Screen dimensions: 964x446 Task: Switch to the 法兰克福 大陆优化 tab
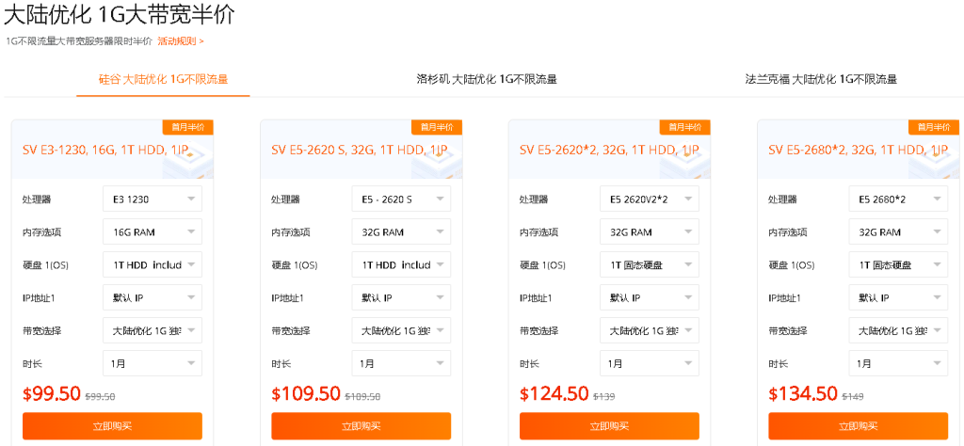tap(821, 79)
